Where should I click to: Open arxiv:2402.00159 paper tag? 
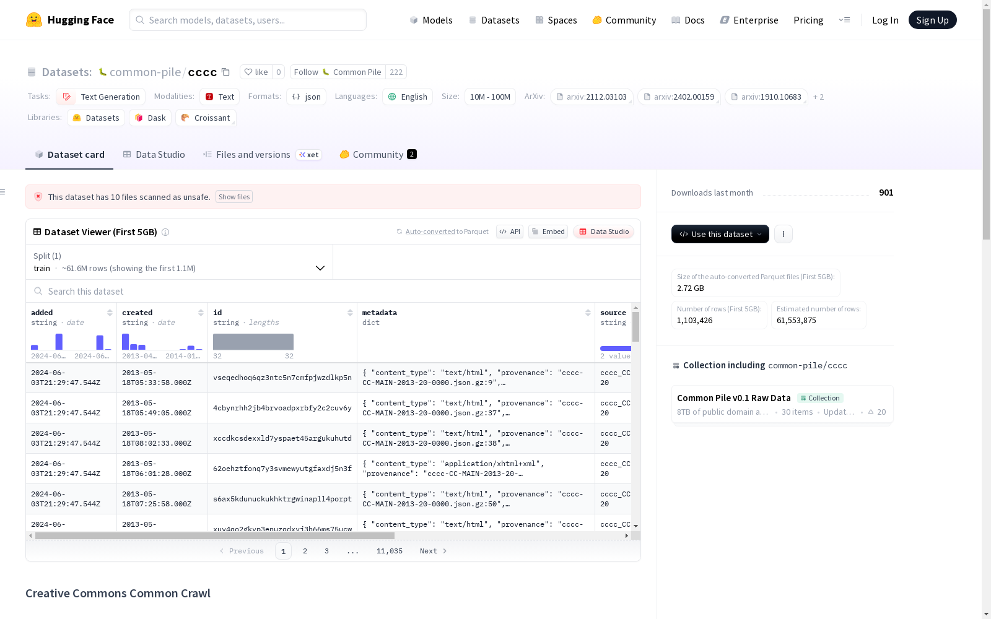[x=679, y=97]
